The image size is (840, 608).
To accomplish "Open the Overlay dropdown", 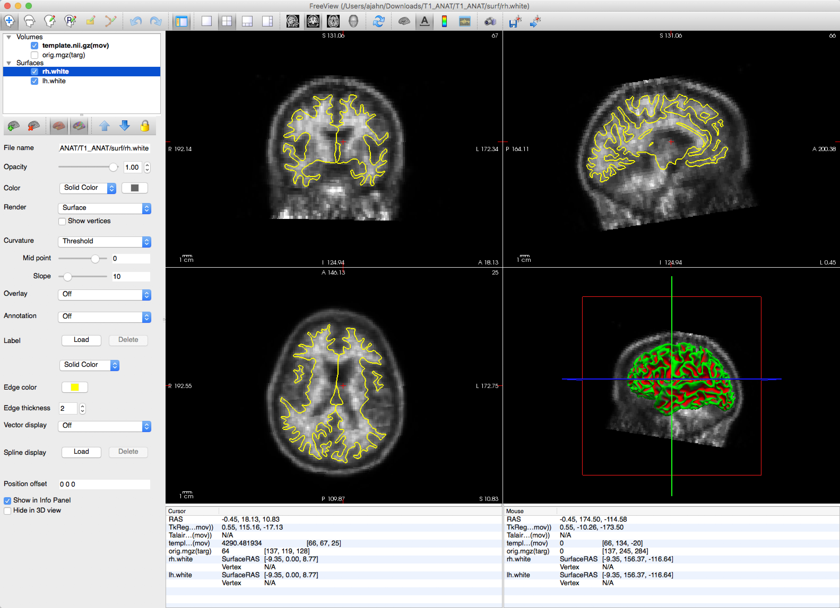I will point(105,294).
